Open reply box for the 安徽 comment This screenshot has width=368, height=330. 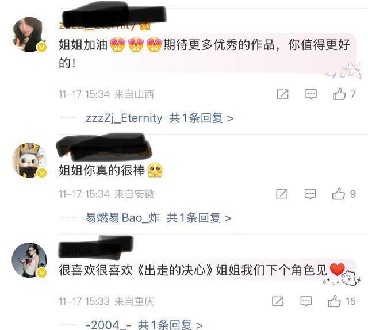310,194
